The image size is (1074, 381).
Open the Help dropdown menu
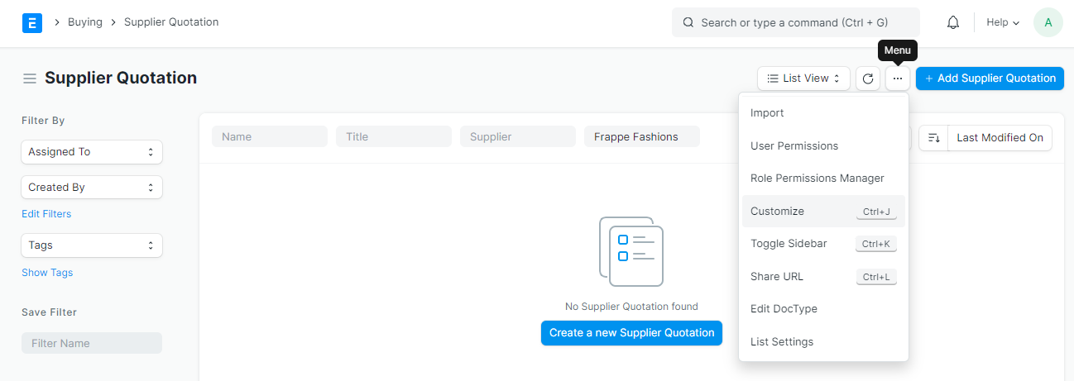1003,22
